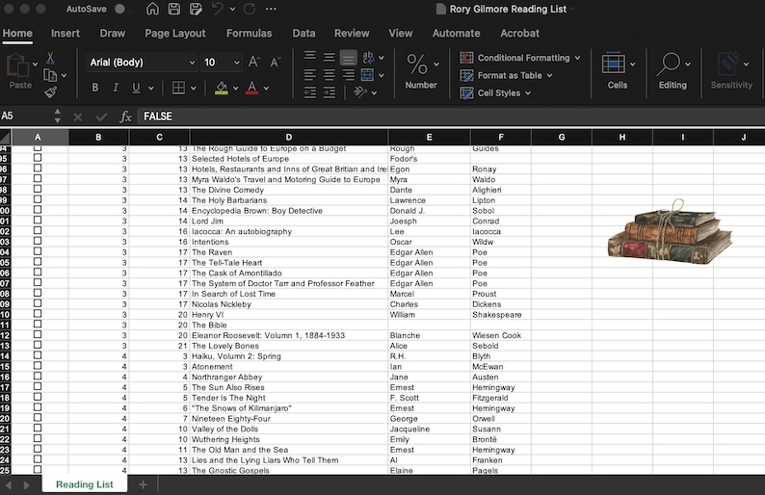This screenshot has width=765, height=495.
Task: Click the Format Painter brush icon
Action: (x=50, y=91)
